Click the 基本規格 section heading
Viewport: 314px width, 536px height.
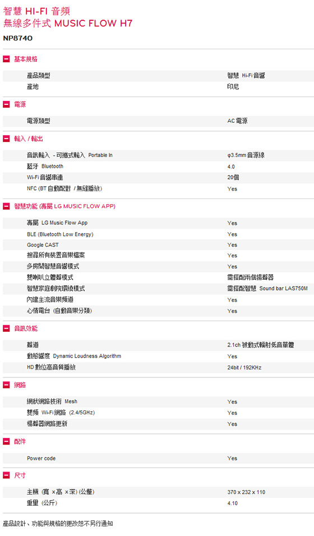26,59
